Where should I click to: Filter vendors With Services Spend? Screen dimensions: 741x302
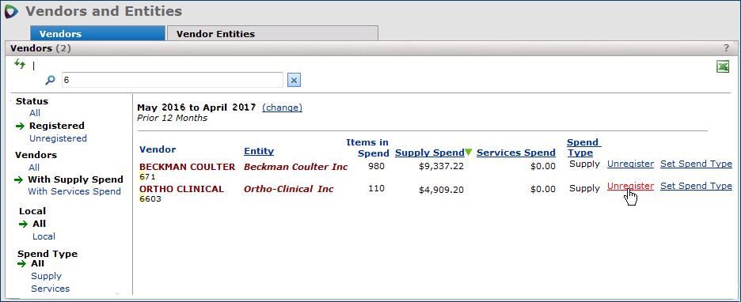[x=74, y=191]
